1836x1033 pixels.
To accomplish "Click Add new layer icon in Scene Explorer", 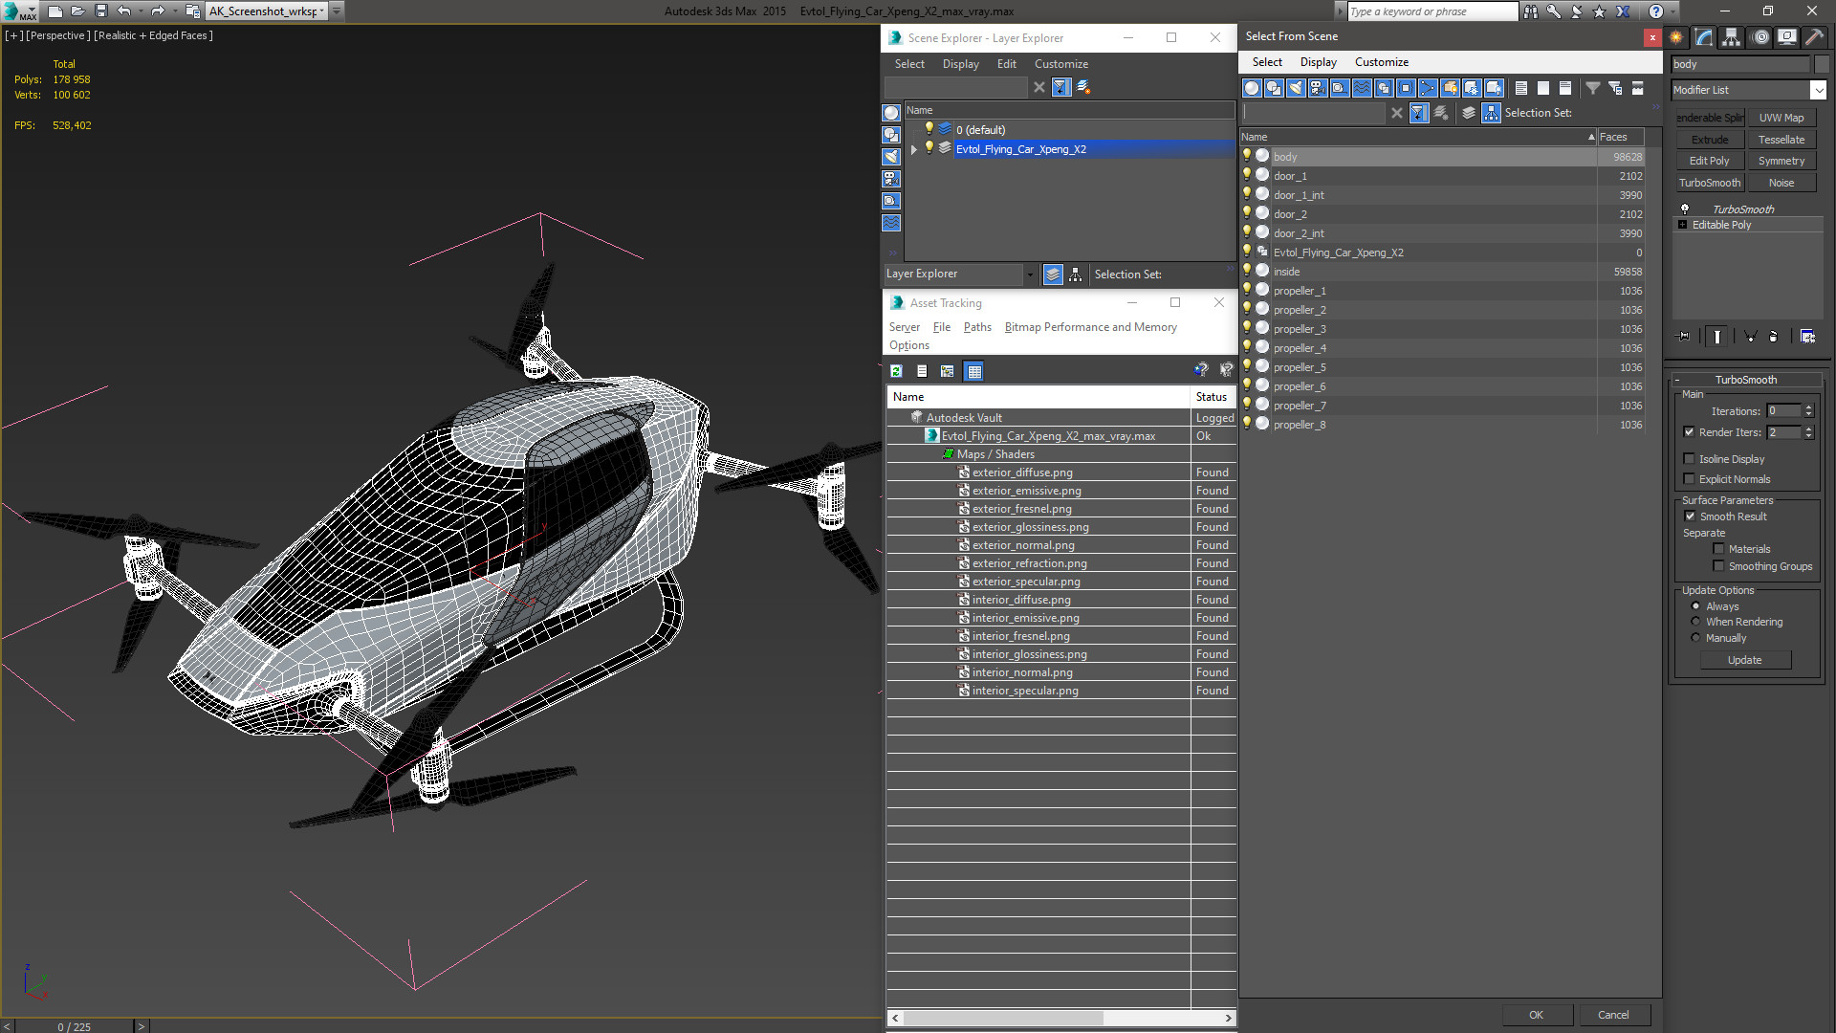I will pos(1083,87).
